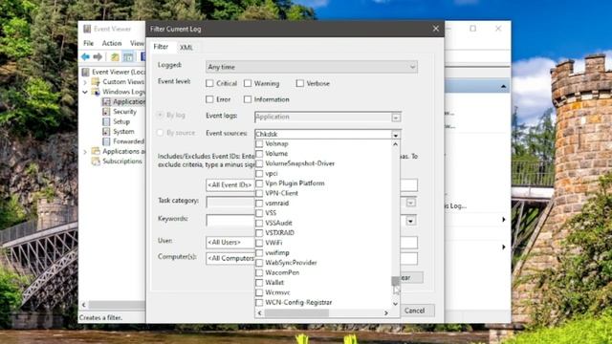Viewport: 612px width, 344px height.
Task: Tick the vsmraid source checkbox
Action: point(259,203)
